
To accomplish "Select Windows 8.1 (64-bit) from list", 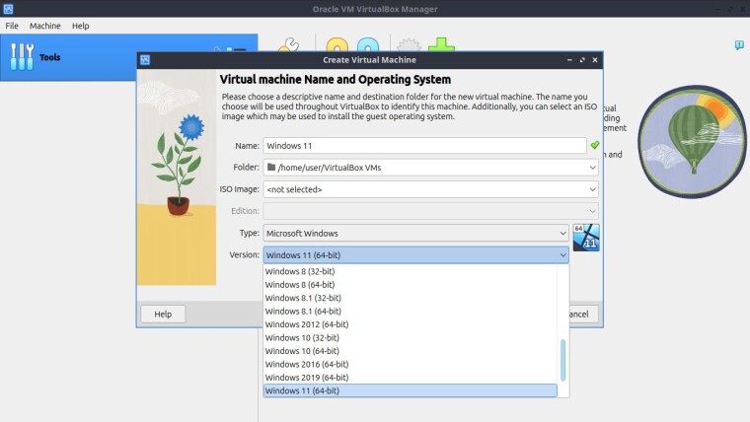I will 411,312.
